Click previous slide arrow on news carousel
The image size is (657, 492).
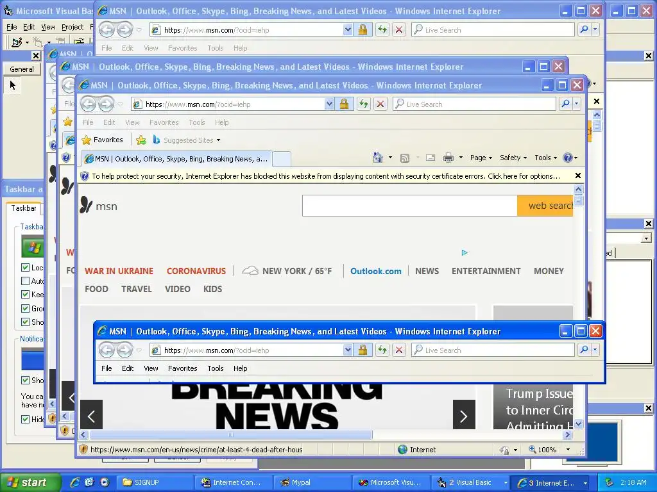point(91,414)
